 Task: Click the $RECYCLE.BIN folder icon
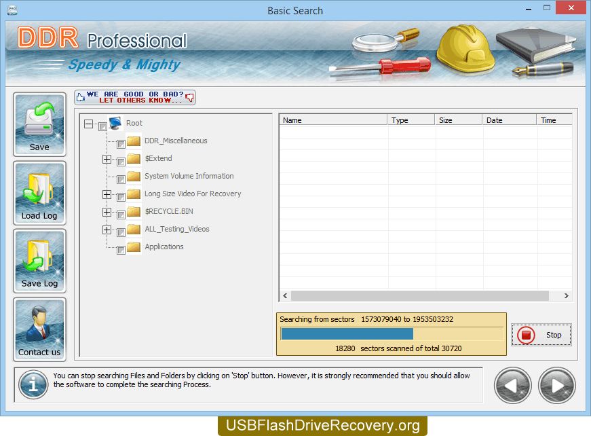(x=134, y=211)
